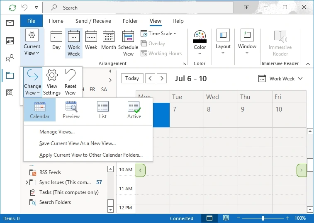Select Save Current View As a New View
This screenshot has height=223, width=314.
pyautogui.click(x=88, y=143)
